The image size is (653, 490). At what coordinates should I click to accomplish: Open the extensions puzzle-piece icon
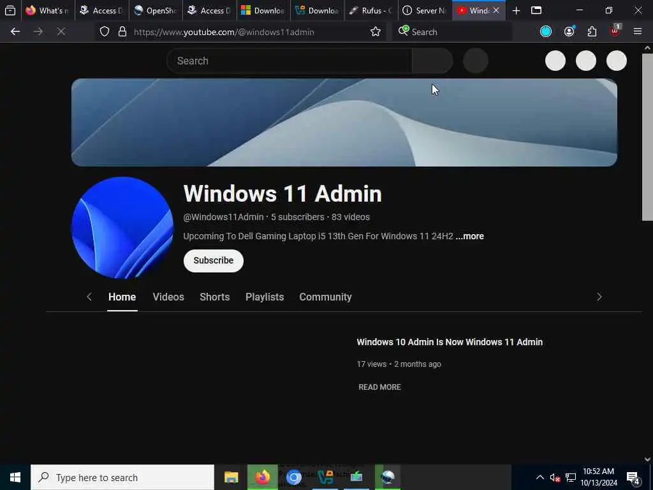(x=592, y=32)
